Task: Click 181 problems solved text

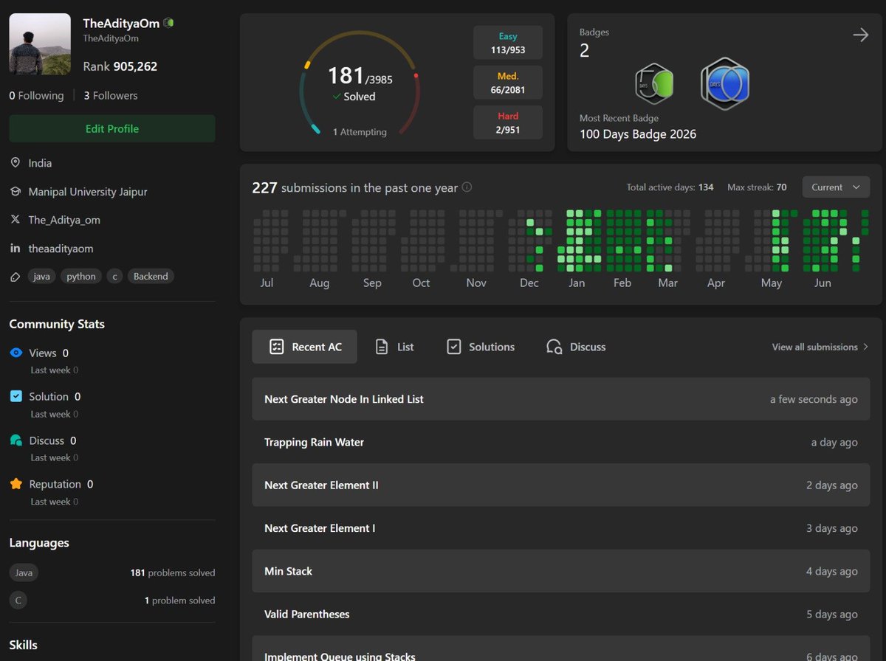Action: click(173, 572)
